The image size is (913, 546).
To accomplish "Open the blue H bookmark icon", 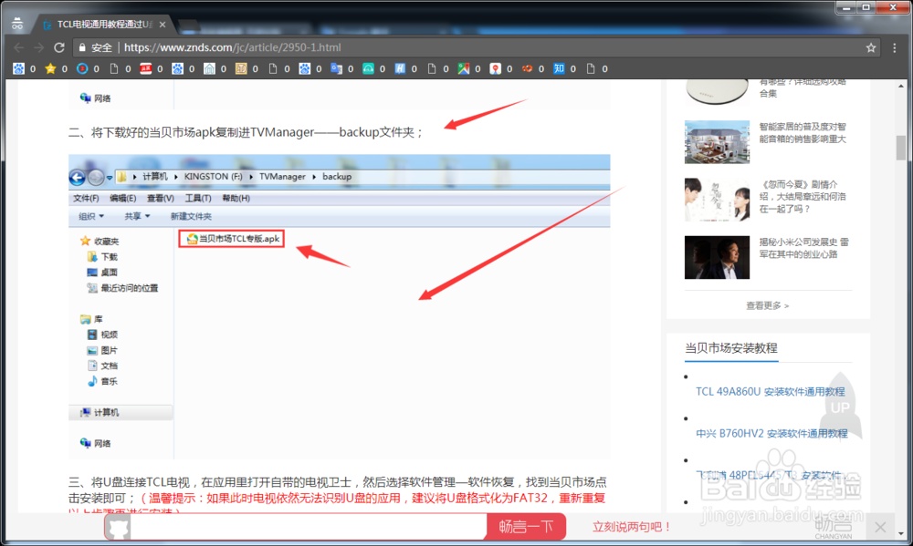I will pos(400,68).
